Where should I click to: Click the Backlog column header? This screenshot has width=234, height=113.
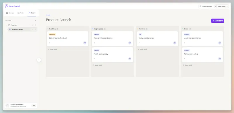point(52,29)
